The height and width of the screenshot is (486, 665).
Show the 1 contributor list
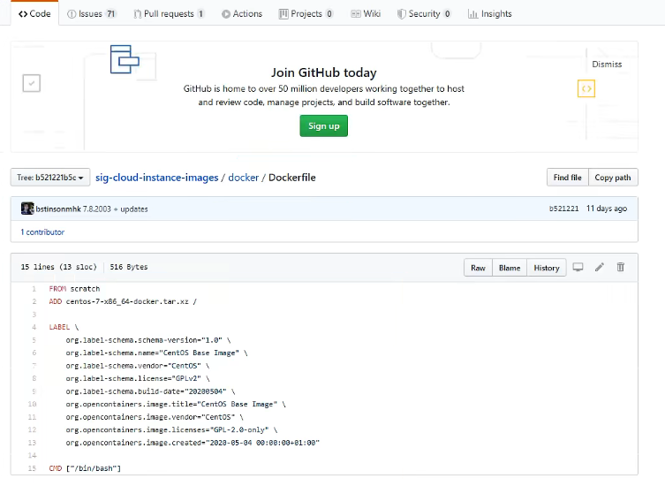(x=42, y=232)
